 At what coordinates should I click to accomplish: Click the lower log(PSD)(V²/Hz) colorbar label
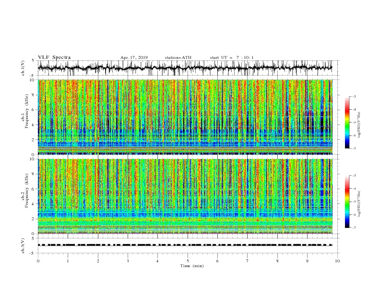coord(359,203)
